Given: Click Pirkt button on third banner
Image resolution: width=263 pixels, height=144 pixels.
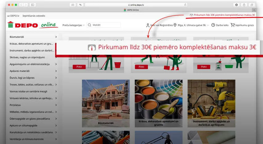Looking at the screenshot, I should (x=204, y=67).
